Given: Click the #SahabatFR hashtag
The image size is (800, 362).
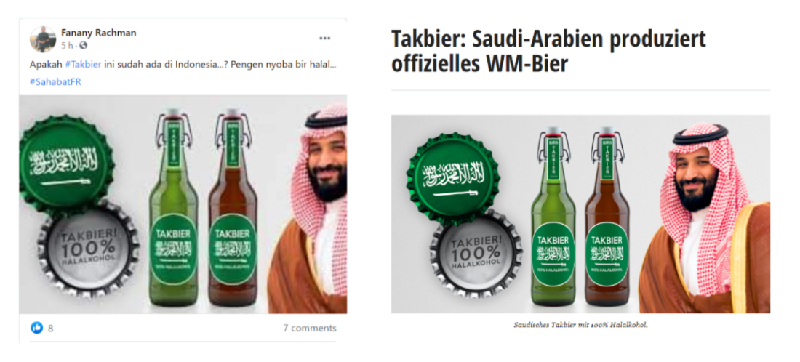Looking at the screenshot, I should point(55,81).
